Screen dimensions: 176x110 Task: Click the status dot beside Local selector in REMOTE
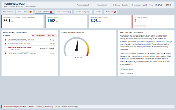click(5, 53)
